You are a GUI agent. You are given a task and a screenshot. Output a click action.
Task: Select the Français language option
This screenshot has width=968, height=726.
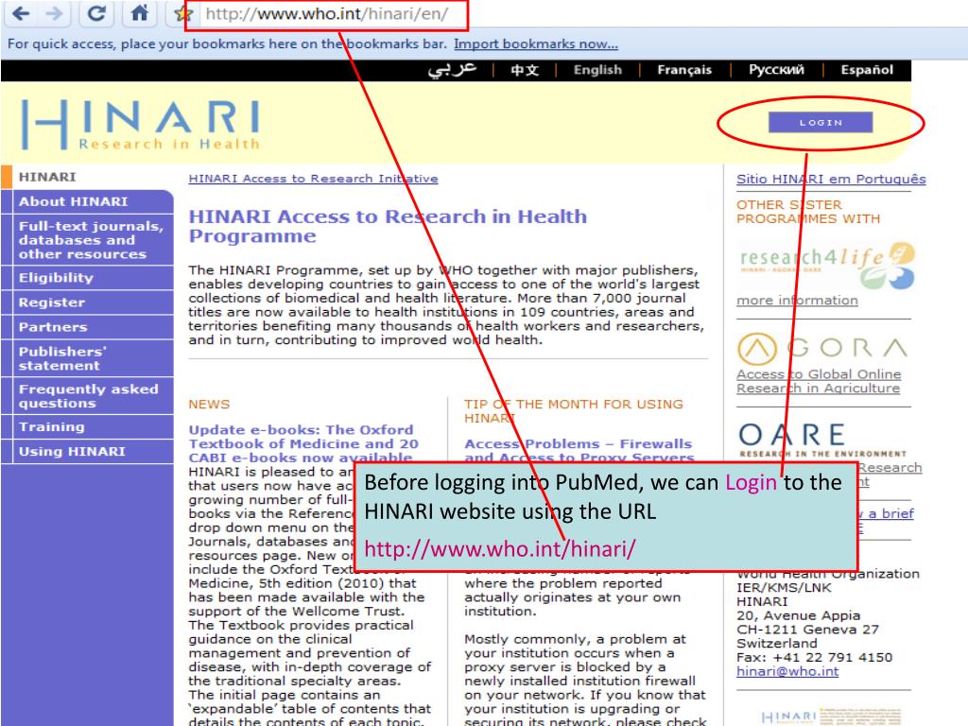[x=684, y=70]
